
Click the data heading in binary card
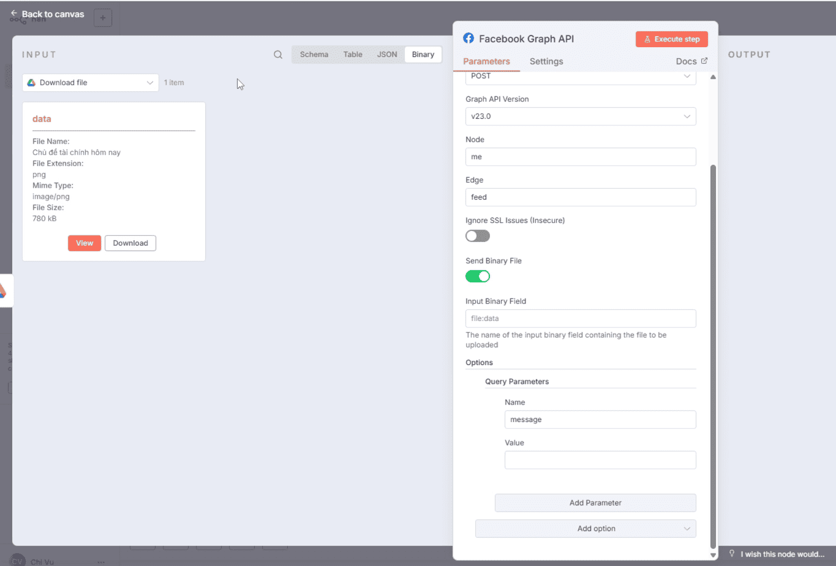[x=42, y=119]
